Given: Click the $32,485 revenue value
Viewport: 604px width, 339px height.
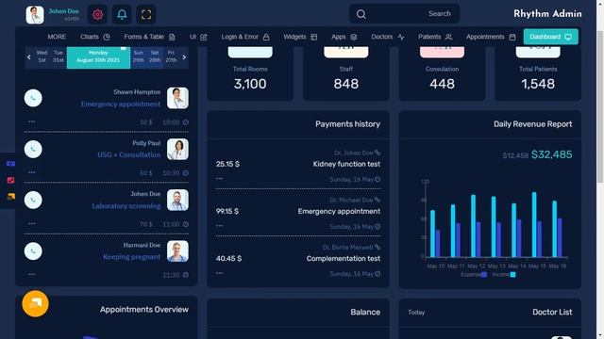Looking at the screenshot, I should pyautogui.click(x=551, y=154).
